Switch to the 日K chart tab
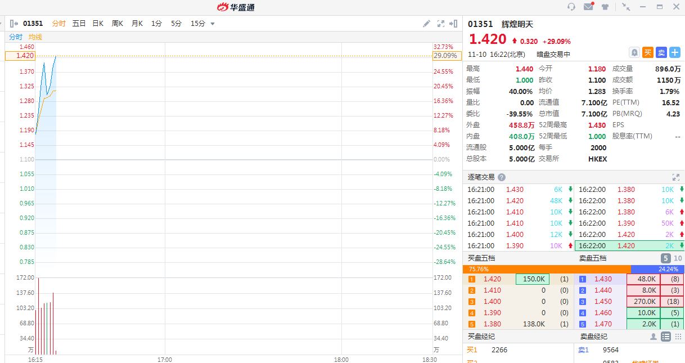Image resolution: width=685 pixels, height=363 pixels. pyautogui.click(x=98, y=24)
